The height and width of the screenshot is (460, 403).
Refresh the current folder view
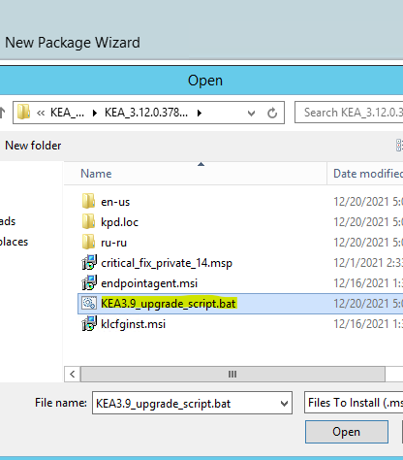tap(272, 113)
